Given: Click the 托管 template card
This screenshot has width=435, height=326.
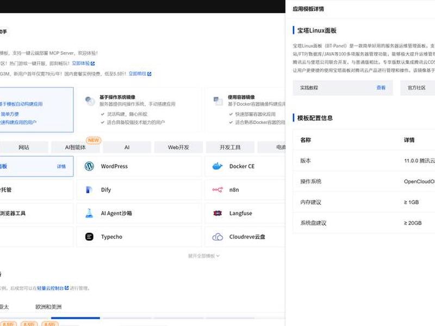Looking at the screenshot, I should 36,190.
